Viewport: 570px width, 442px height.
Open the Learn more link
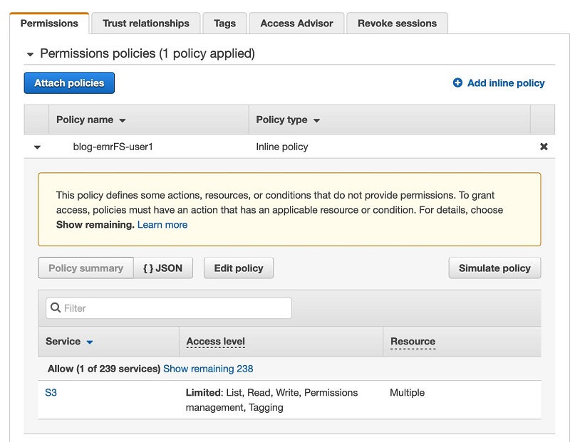click(162, 225)
